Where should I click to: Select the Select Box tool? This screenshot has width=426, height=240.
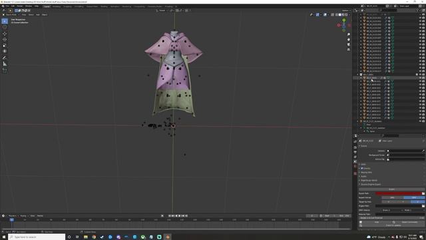5,21
